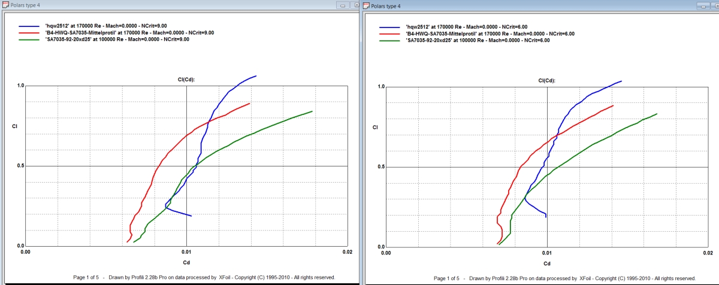Image resolution: width=719 pixels, height=285 pixels.
Task: Click the red legend line for B4-HWQ-SA7035 NCrit=9.00
Action: [x=31, y=33]
